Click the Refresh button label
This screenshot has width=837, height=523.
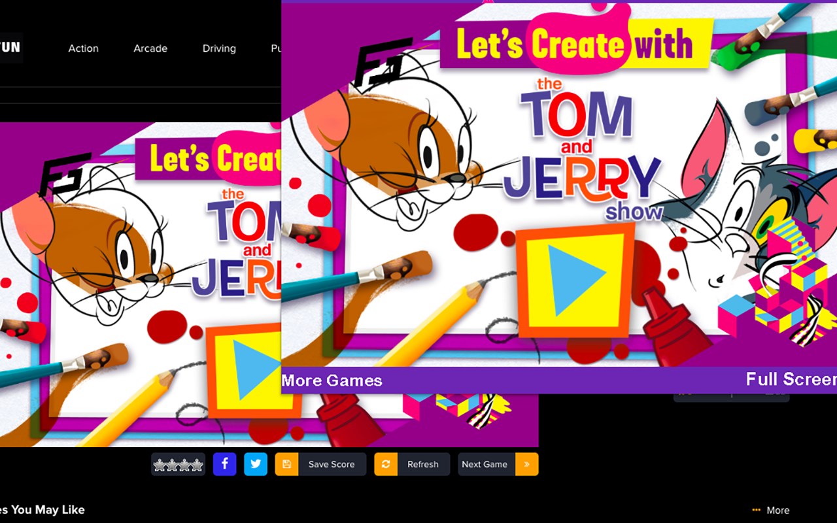[423, 464]
